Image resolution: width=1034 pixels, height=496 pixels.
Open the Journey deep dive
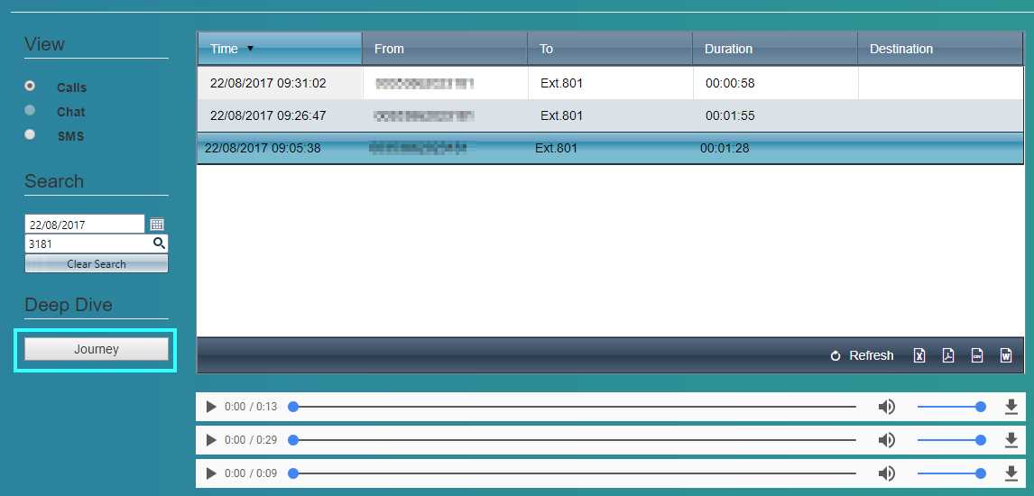[x=97, y=350]
